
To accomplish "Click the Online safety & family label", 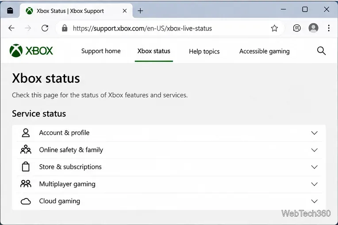I will tap(71, 150).
